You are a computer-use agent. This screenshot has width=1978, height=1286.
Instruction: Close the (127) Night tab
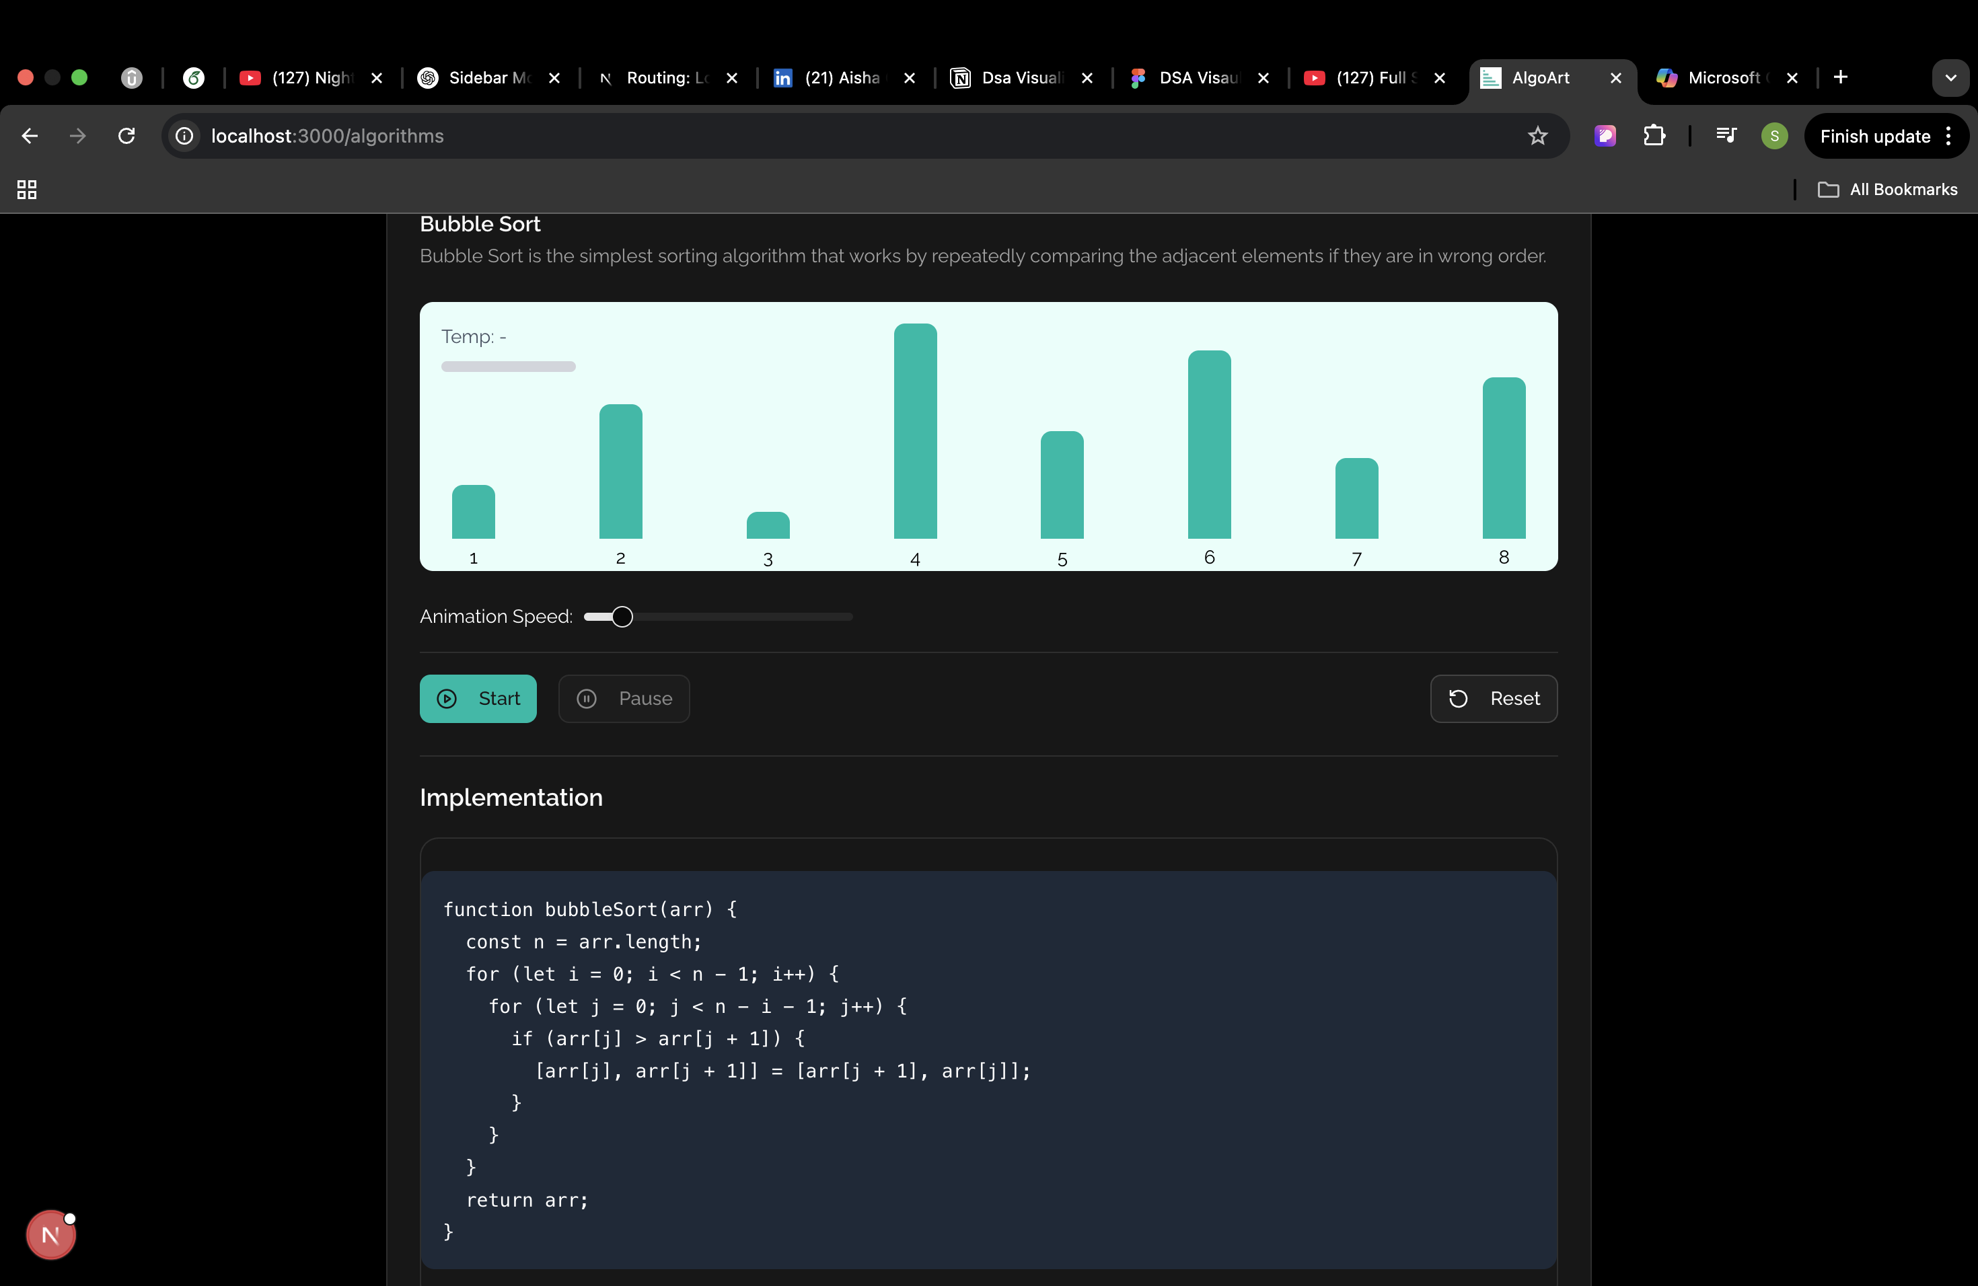pos(377,77)
